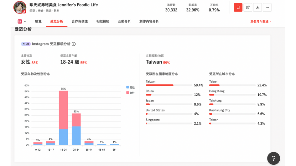Open the 互動分析 tab
Image resolution: width=296 pixels, height=166 pixels.
coord(124,22)
